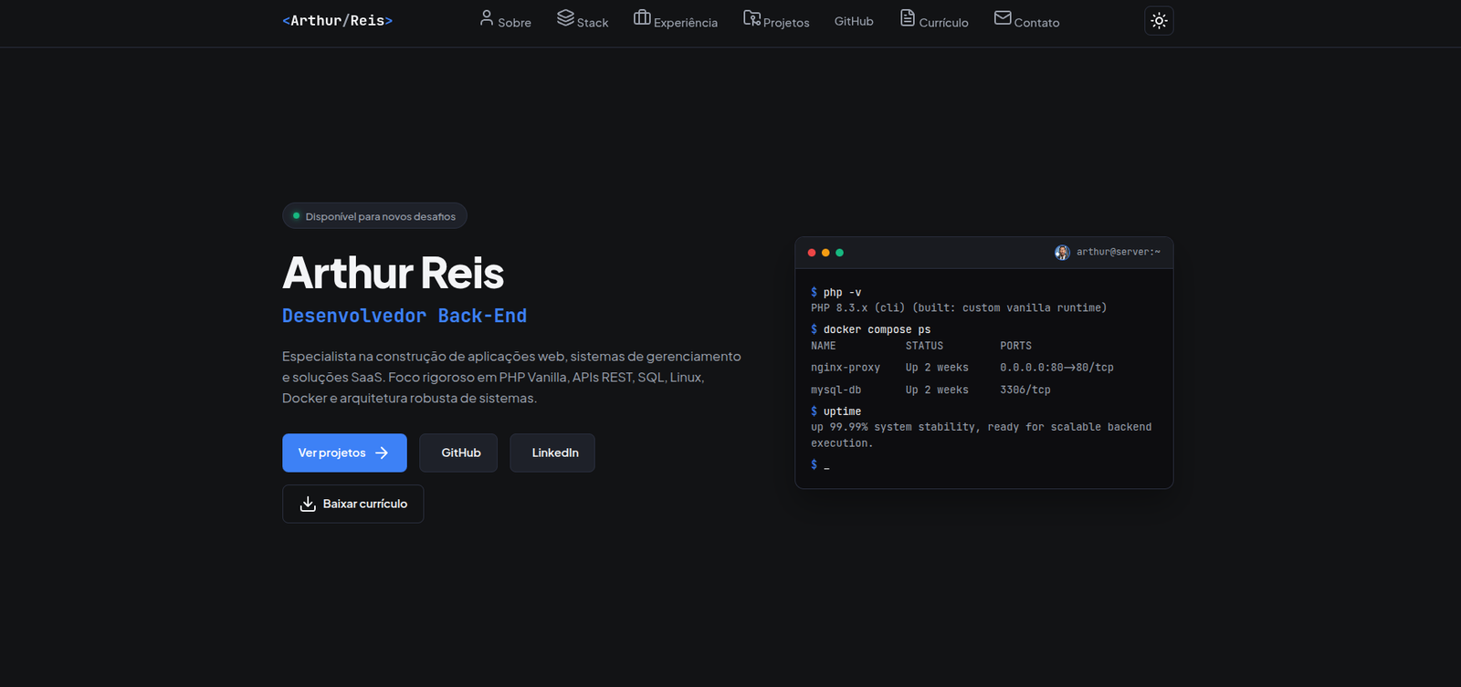1461x687 pixels.
Task: Click the 'php -v' command line
Action: click(x=836, y=292)
